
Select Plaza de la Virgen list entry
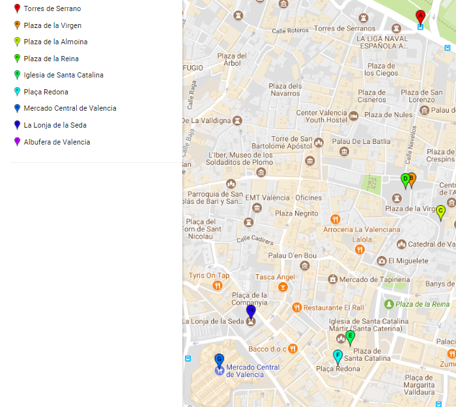pos(52,25)
